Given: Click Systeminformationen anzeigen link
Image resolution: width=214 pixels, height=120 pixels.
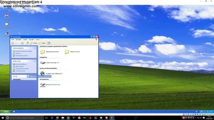Looking at the screenshot, I should tap(22, 51).
